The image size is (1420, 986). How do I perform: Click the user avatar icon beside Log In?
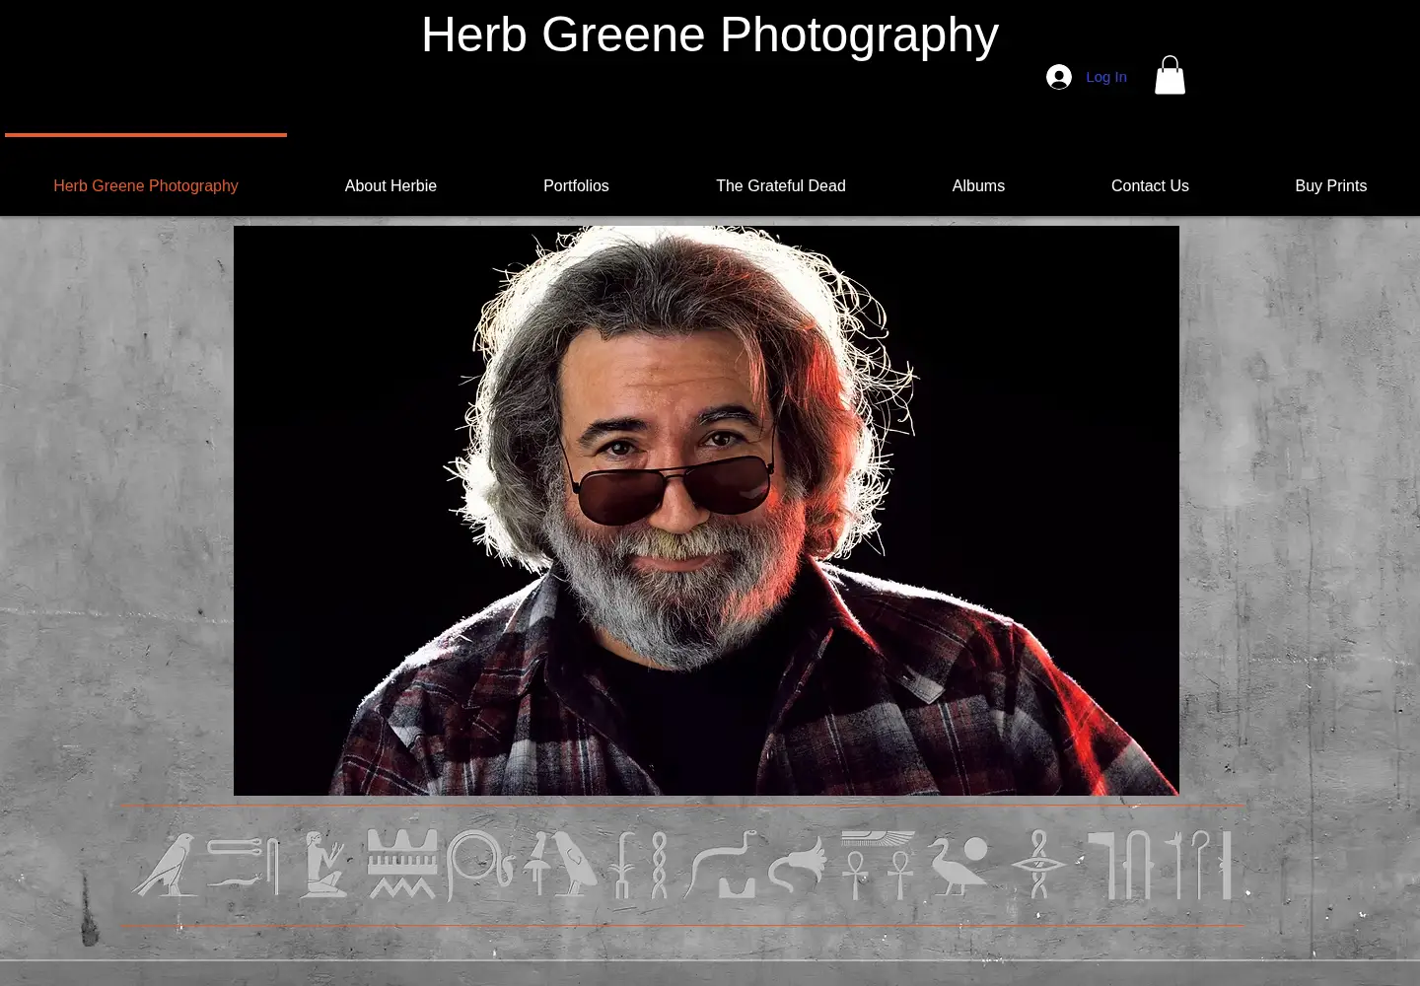tap(1059, 77)
